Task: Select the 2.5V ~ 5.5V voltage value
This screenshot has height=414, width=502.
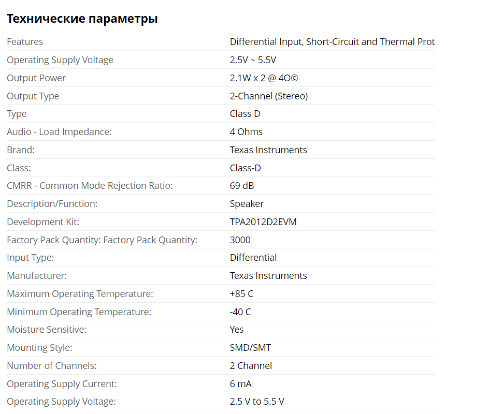Action: point(253,60)
